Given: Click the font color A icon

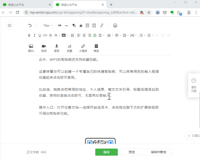Looking at the screenshot, I should 56,35.
